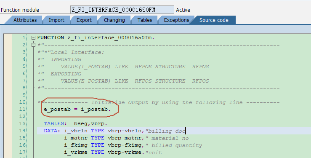
Task: Click line number 12 in the gutter
Action: [22, 117]
